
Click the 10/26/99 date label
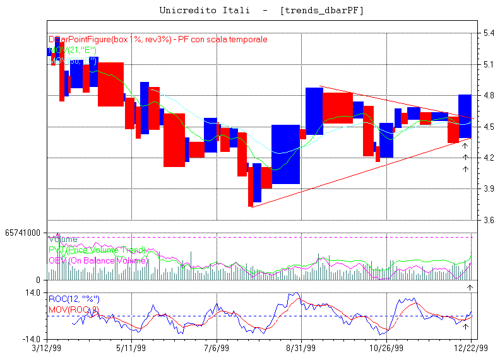coord(386,348)
